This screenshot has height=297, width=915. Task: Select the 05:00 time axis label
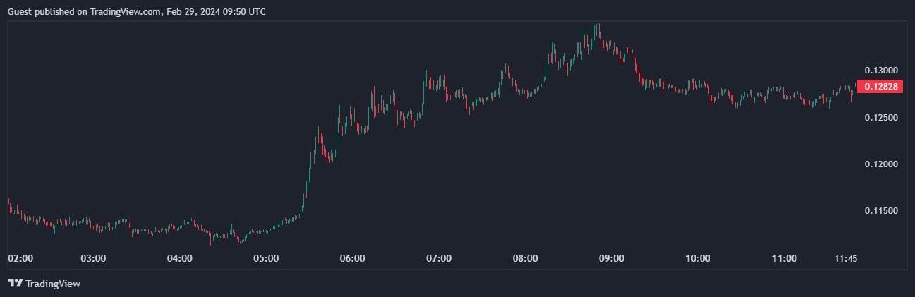(266, 259)
